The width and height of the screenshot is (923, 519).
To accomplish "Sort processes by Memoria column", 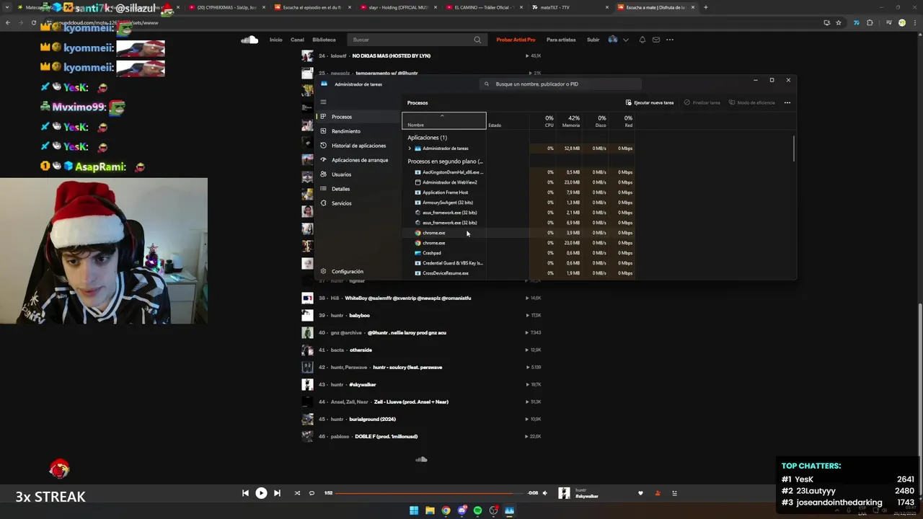I will [x=572, y=121].
